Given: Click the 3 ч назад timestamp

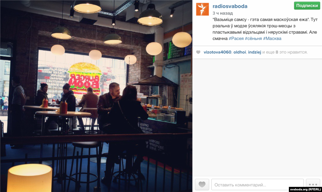Looking at the screenshot, I should [223, 13].
